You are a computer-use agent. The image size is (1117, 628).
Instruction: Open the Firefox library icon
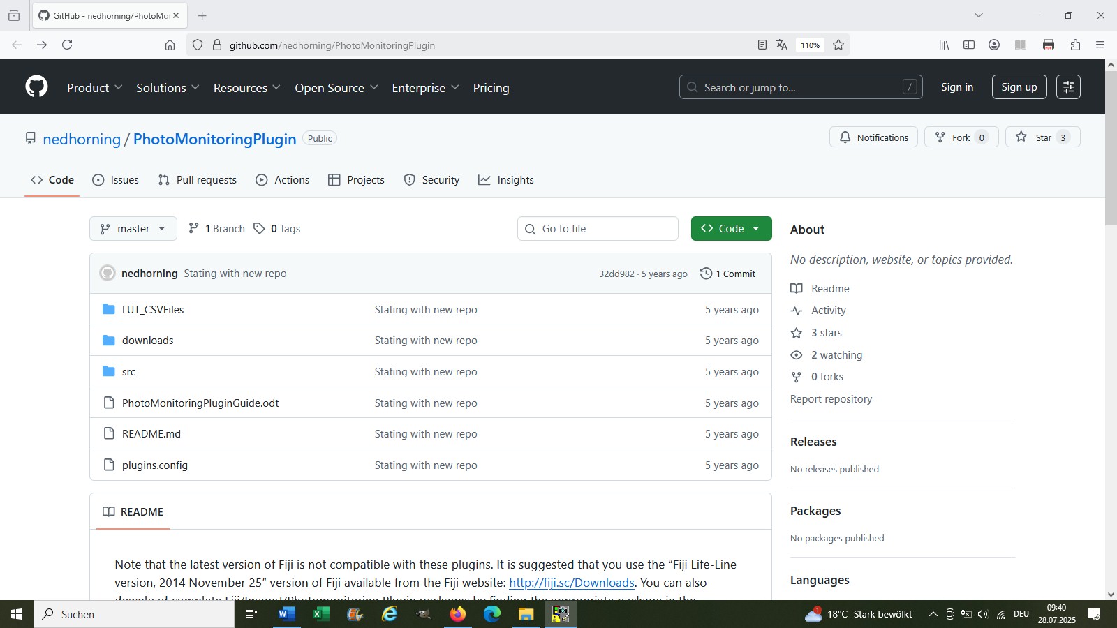click(944, 45)
